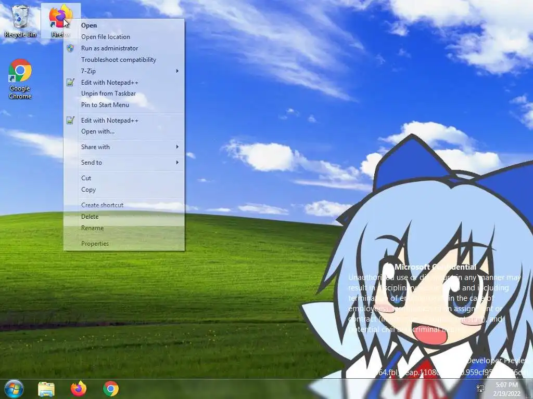
Task: Choose Open file location
Action: [x=124, y=37]
